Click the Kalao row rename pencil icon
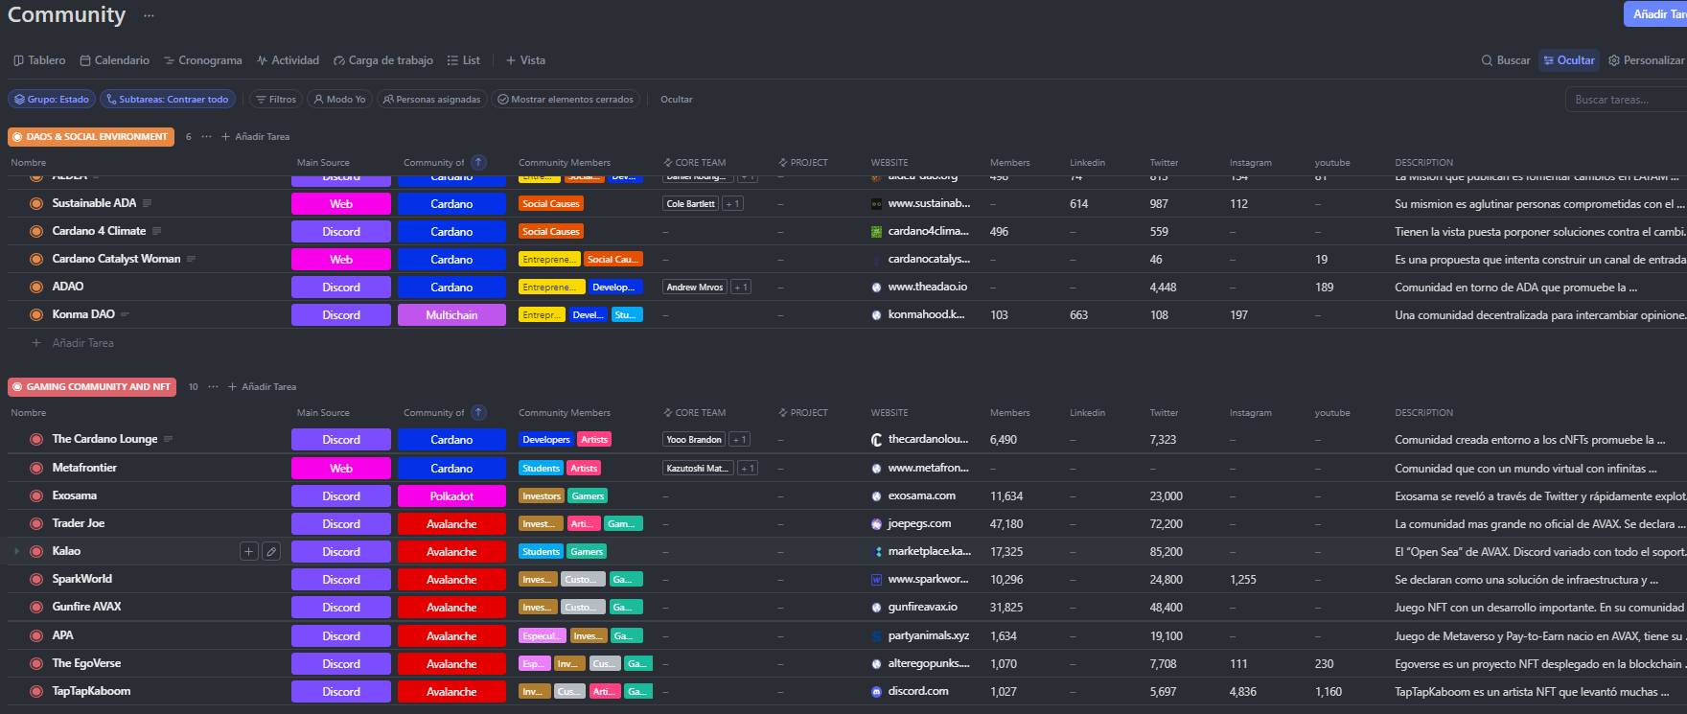 pyautogui.click(x=271, y=551)
